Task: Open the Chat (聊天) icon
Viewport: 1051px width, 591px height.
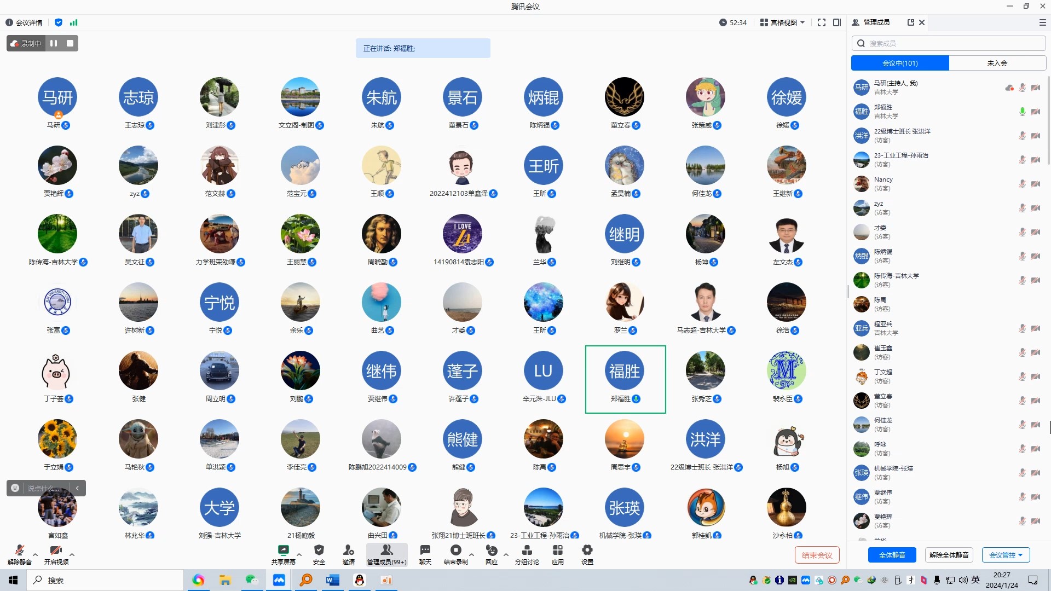Action: (x=425, y=551)
